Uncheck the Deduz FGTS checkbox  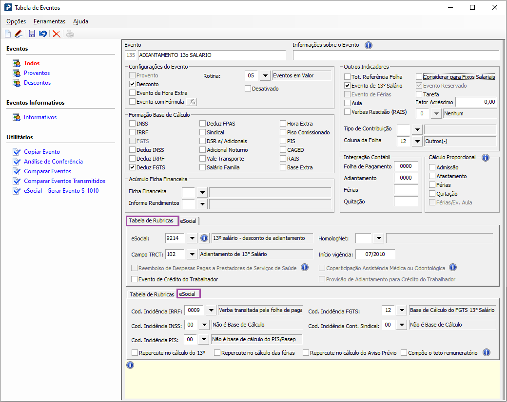(132, 167)
